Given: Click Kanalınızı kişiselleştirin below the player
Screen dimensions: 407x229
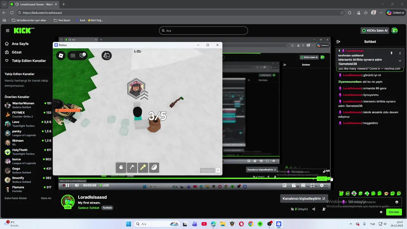Looking at the screenshot, I should [304, 198].
